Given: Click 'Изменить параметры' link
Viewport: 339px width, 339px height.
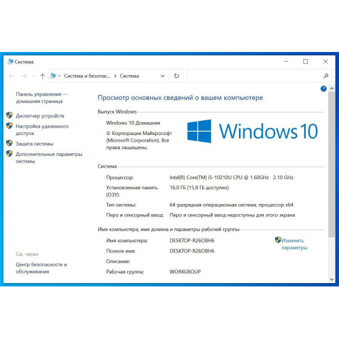Looking at the screenshot, I should (294, 244).
